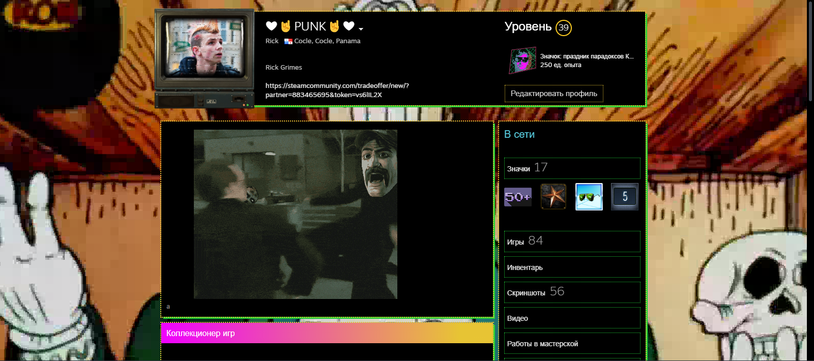Image resolution: width=814 pixels, height=361 pixels.
Task: Open the level 39 badge circle
Action: [563, 28]
